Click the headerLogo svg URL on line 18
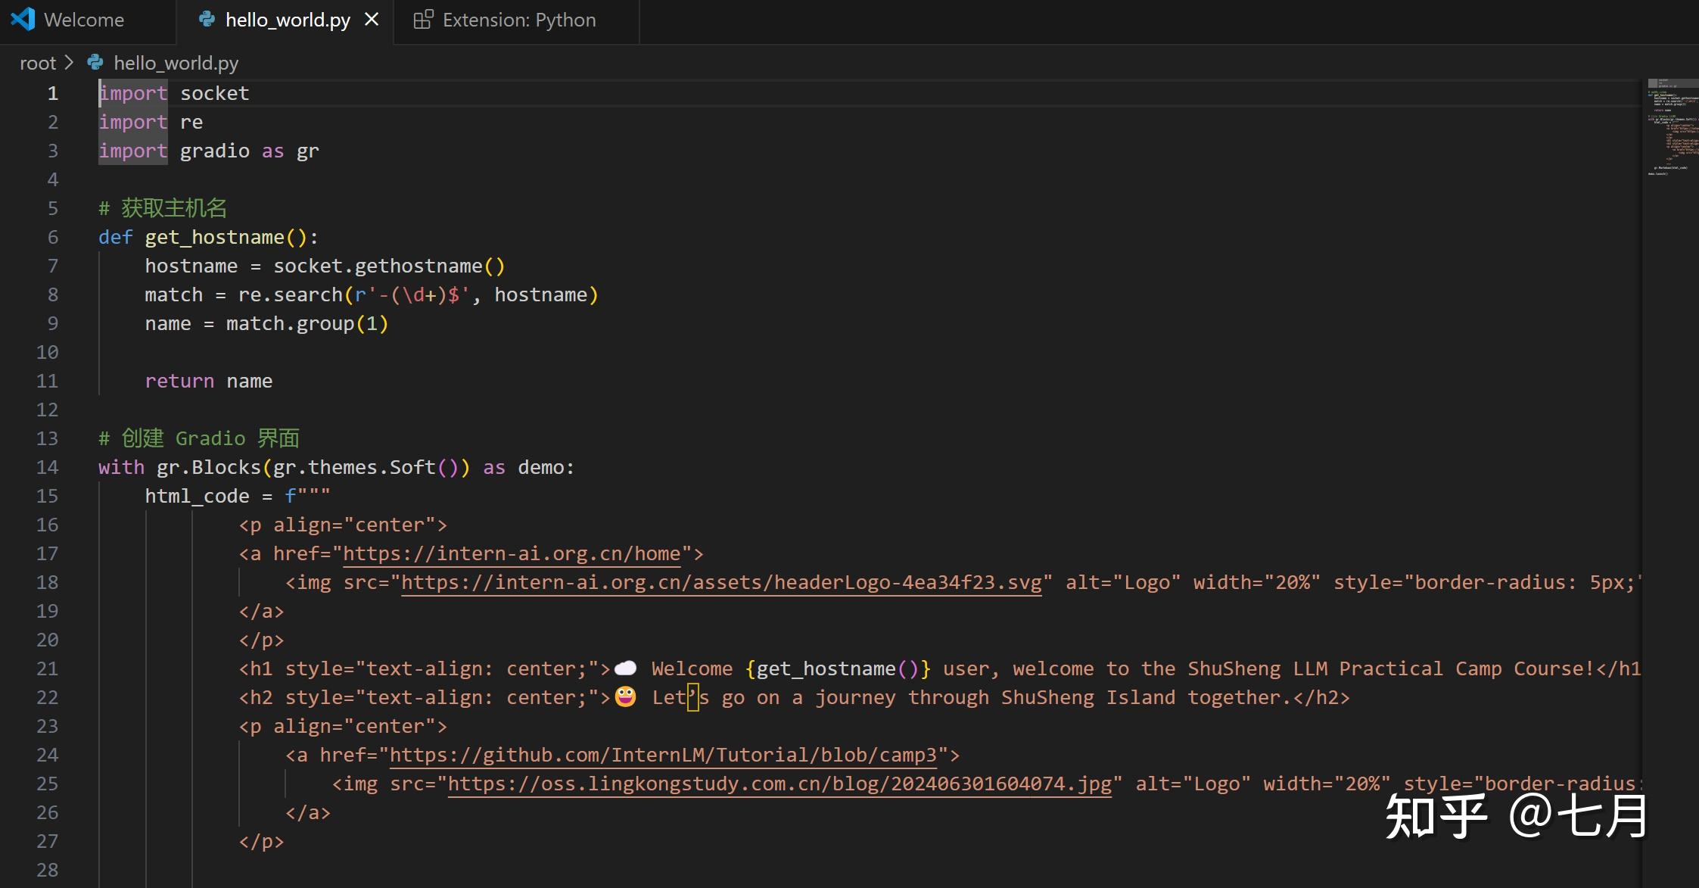Screen dimensions: 1699x888 pos(721,583)
